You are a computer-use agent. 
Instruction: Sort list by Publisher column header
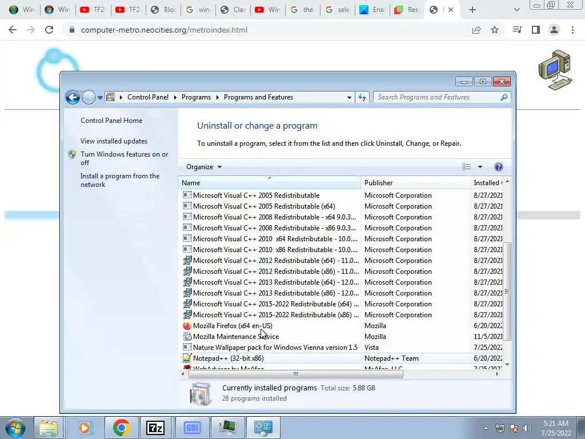[x=416, y=183]
